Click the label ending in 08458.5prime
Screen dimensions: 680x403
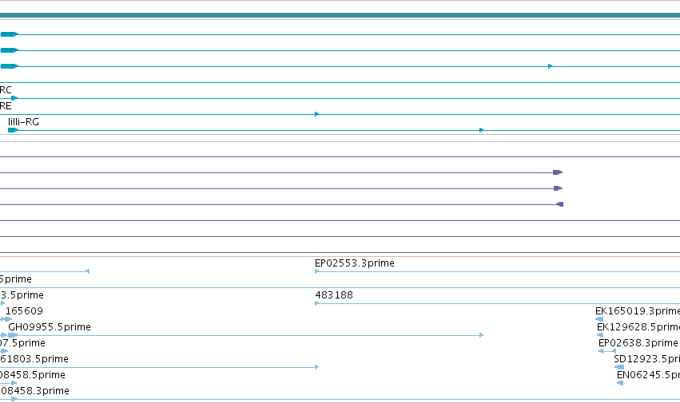[33, 375]
